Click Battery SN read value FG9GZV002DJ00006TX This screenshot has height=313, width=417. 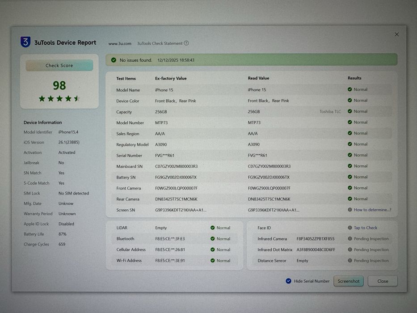point(269,177)
